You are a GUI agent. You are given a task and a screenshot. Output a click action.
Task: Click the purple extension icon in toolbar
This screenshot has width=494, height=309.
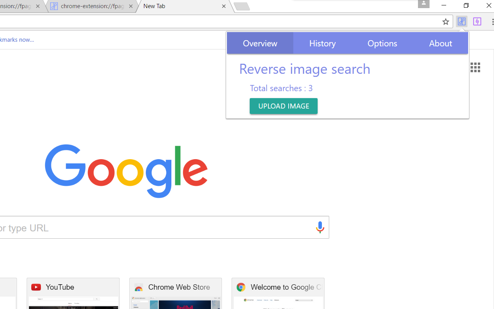477,22
